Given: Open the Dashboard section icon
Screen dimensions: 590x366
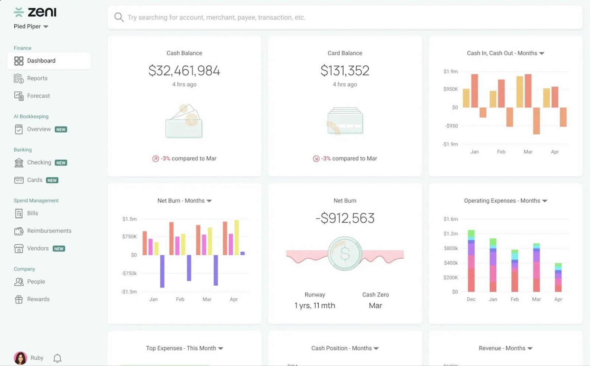Looking at the screenshot, I should click(x=19, y=60).
